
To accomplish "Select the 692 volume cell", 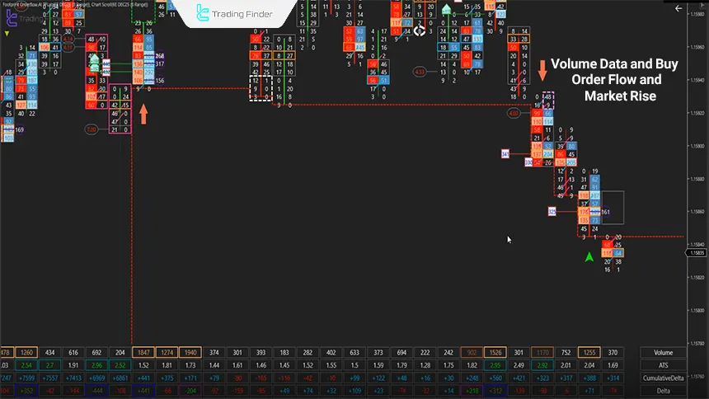I will (96, 352).
